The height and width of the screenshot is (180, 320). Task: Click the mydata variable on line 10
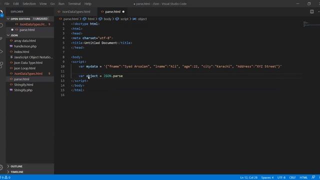[x=92, y=66]
